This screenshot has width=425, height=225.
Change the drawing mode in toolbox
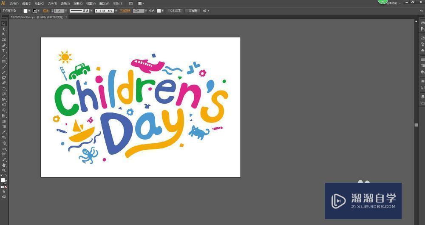[4, 192]
